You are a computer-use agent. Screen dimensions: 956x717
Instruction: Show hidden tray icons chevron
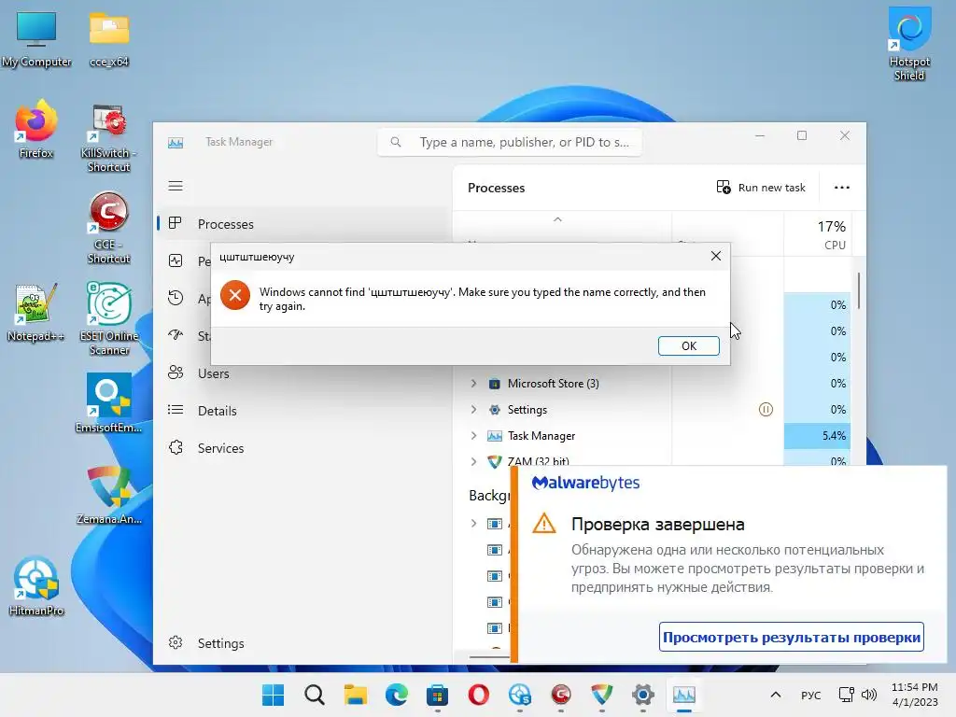tap(776, 695)
